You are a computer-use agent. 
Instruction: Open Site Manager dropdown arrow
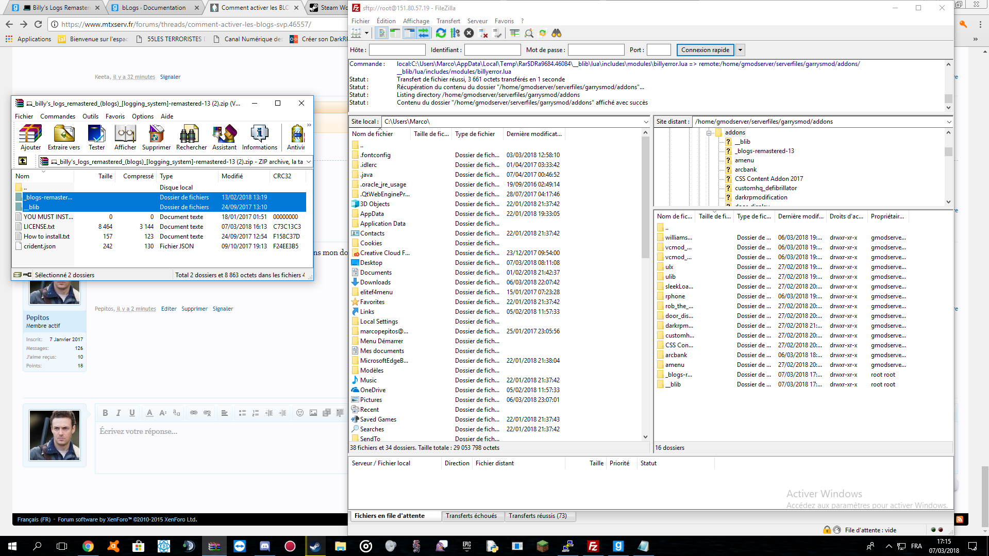(x=366, y=33)
